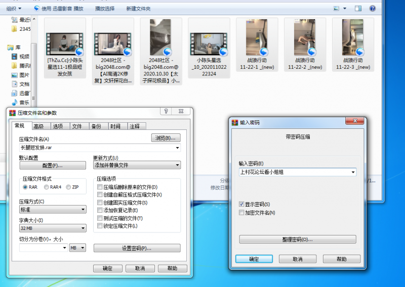Open the 腾讯 folder in sidebar
405x287 pixels.
click(x=21, y=66)
